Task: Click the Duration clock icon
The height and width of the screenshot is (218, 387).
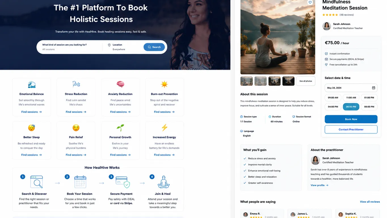Action: click(270, 117)
